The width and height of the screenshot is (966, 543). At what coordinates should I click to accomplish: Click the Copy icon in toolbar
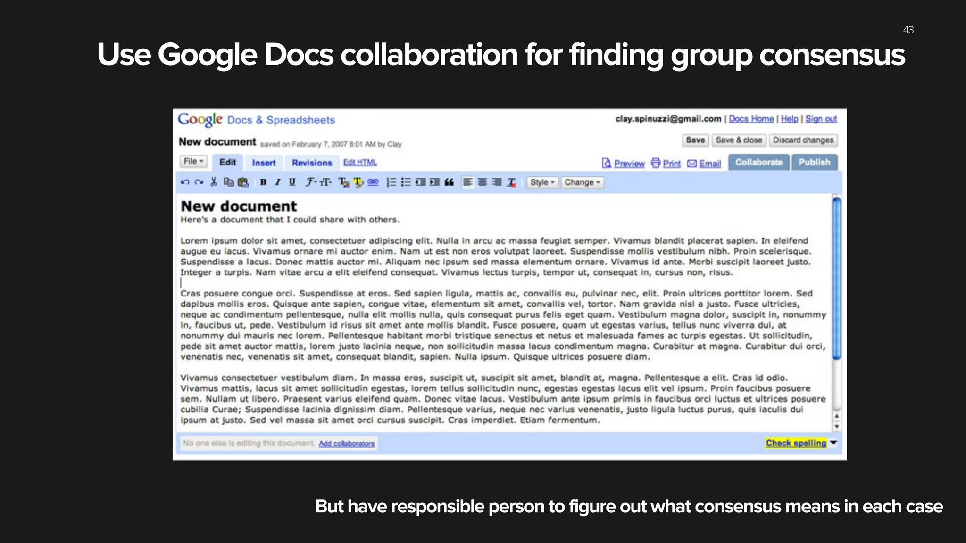click(229, 182)
